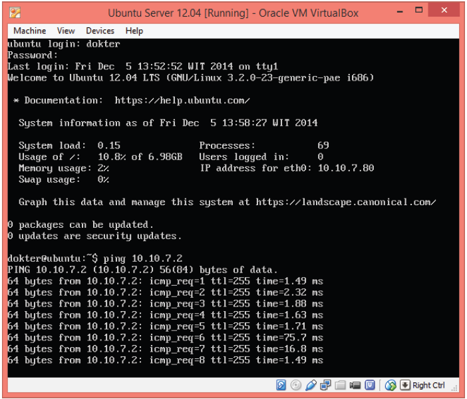
Task: Click the shared folders status icon
Action: point(340,385)
